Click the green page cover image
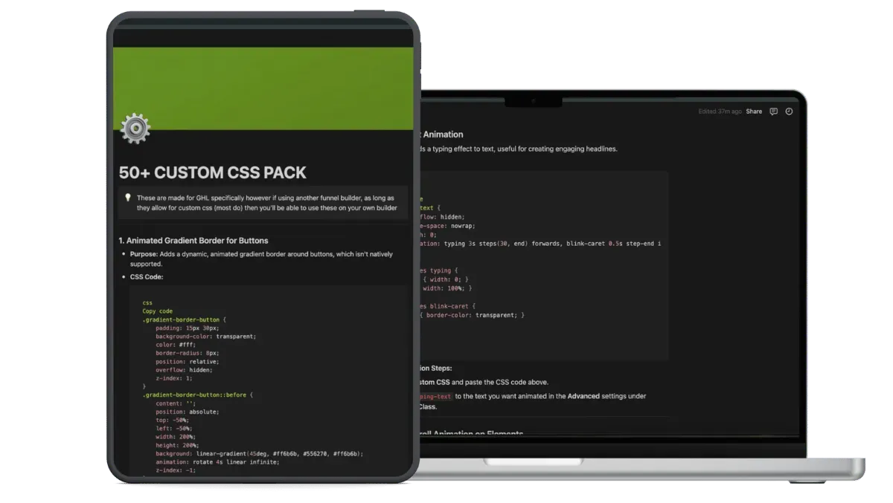893x503 pixels. coord(263,88)
